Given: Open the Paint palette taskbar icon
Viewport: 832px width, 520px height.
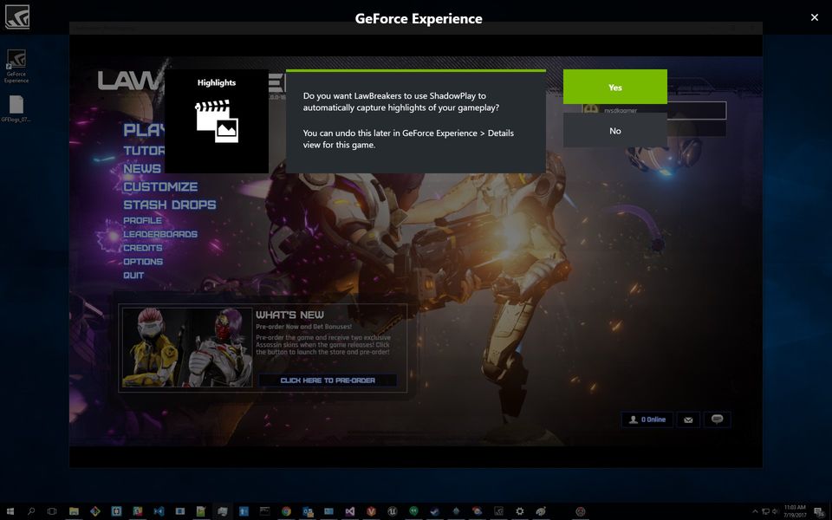Looking at the screenshot, I should coord(541,511).
